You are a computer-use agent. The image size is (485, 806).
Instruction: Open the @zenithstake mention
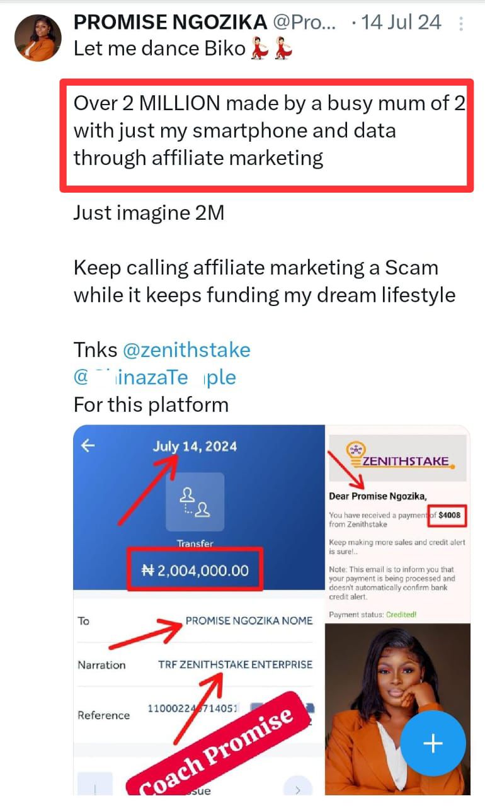click(x=186, y=349)
